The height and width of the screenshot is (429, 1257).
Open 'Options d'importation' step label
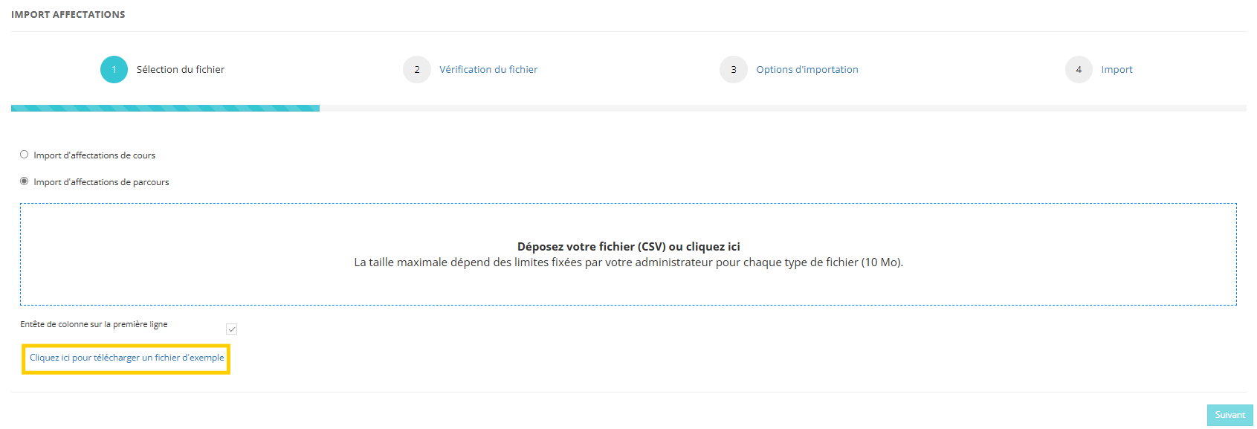[807, 70]
